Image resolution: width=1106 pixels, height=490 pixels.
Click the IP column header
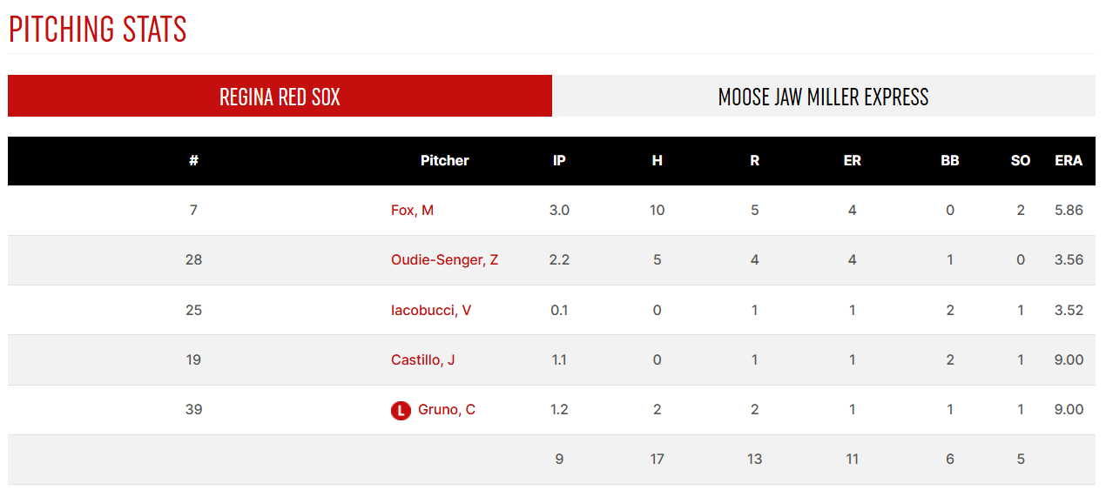[x=559, y=161]
